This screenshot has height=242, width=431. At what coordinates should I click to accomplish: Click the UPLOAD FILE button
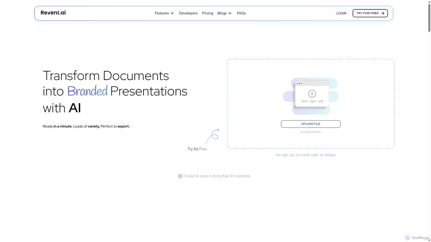(x=310, y=124)
